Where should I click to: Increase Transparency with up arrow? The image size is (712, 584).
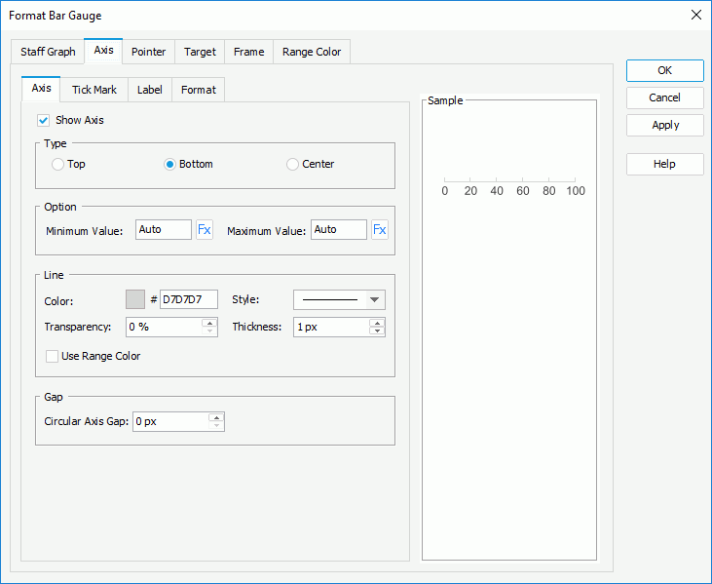click(209, 323)
